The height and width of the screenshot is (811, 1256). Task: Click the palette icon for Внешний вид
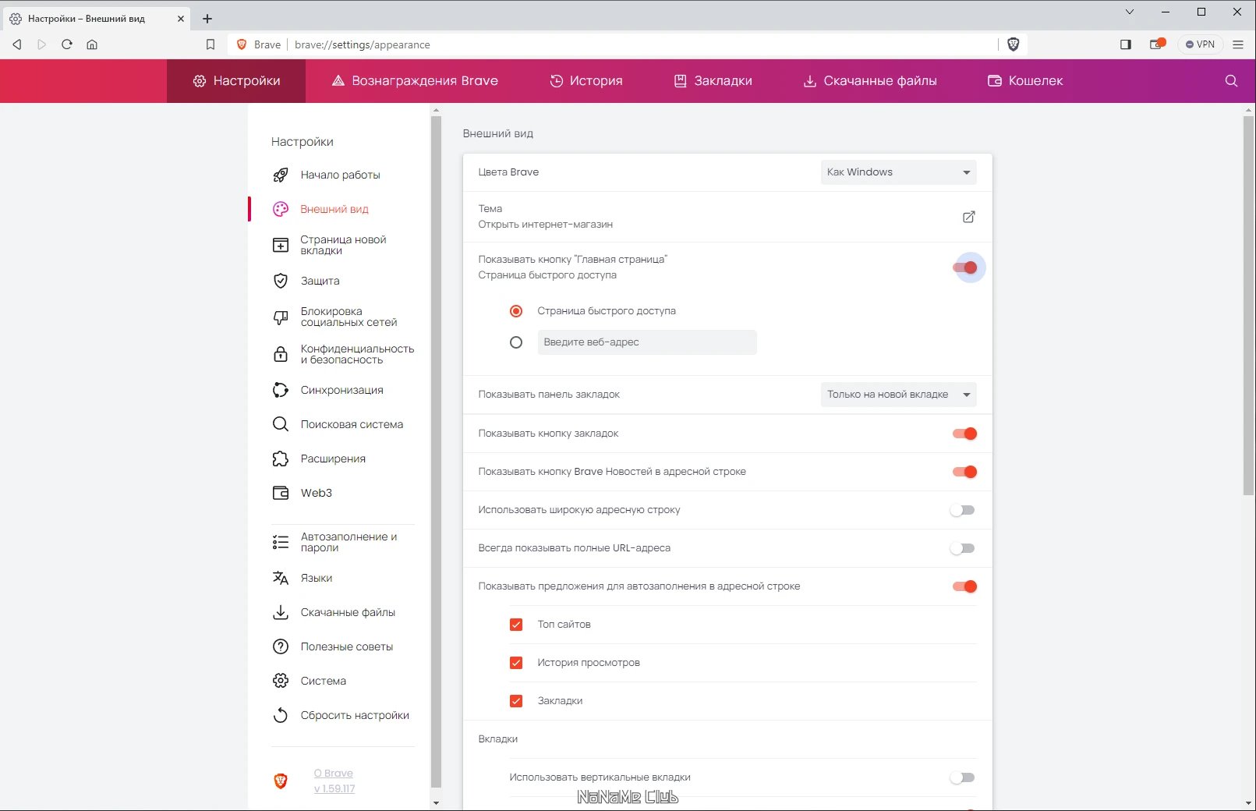tap(281, 209)
